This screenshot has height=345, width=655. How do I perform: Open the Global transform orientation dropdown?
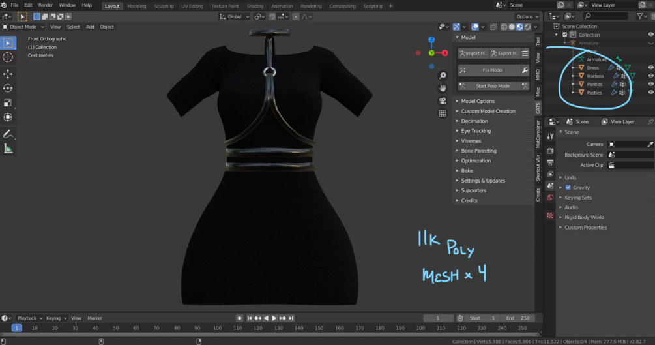[x=235, y=17]
